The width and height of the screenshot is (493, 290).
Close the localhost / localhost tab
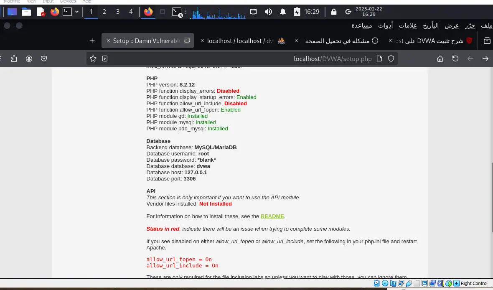click(202, 41)
